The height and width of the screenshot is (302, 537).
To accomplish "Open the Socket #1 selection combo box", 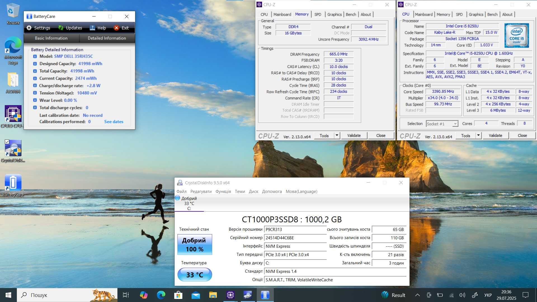I will click(x=442, y=124).
